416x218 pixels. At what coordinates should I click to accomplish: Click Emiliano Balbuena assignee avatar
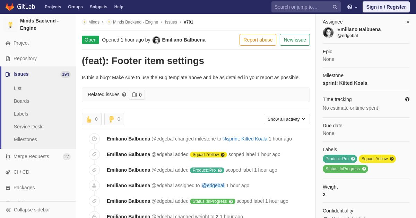click(x=328, y=33)
